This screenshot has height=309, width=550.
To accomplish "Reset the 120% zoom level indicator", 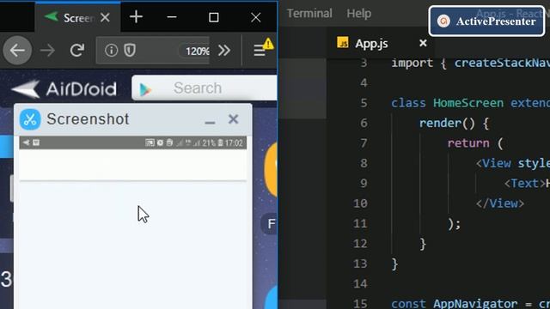I will (x=196, y=51).
